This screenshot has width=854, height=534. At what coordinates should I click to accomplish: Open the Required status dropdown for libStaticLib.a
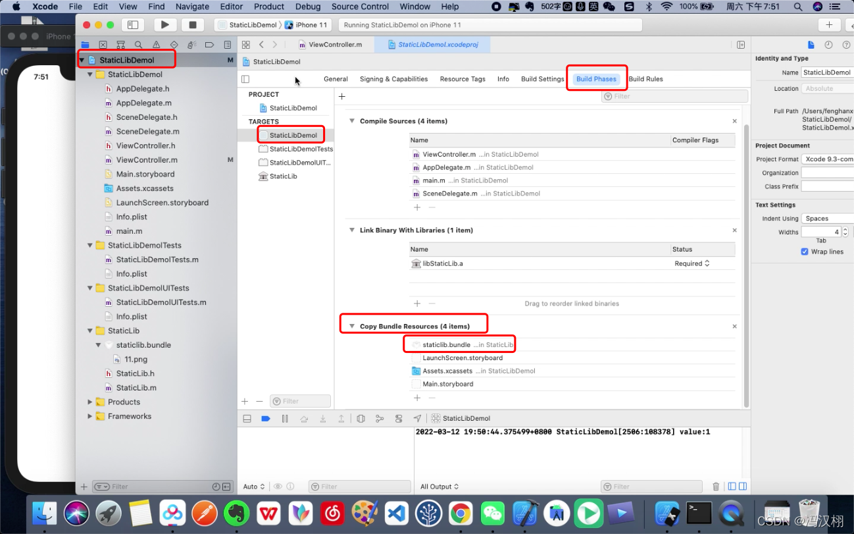point(692,263)
